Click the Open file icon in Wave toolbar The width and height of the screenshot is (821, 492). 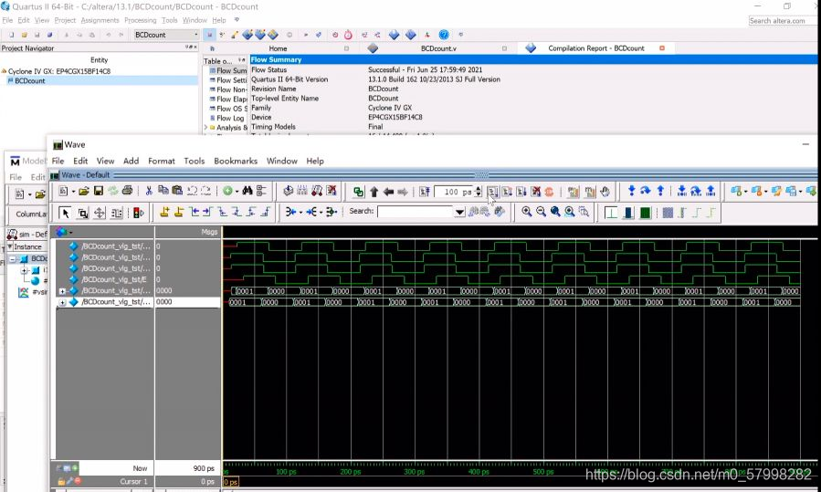[84, 192]
